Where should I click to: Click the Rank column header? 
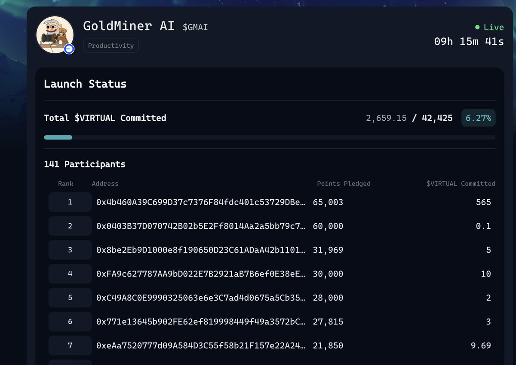point(66,183)
